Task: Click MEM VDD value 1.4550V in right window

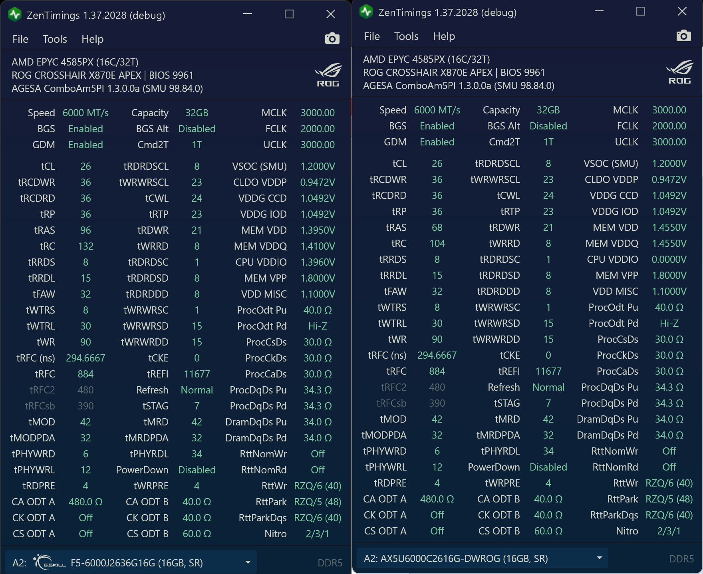Action: (x=669, y=228)
